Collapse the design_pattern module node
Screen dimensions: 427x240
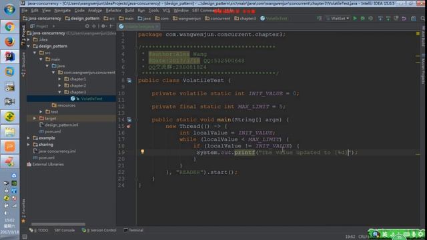click(29, 46)
